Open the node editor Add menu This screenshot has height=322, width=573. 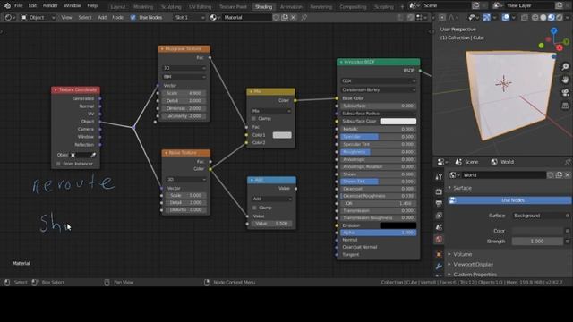[x=102, y=18]
